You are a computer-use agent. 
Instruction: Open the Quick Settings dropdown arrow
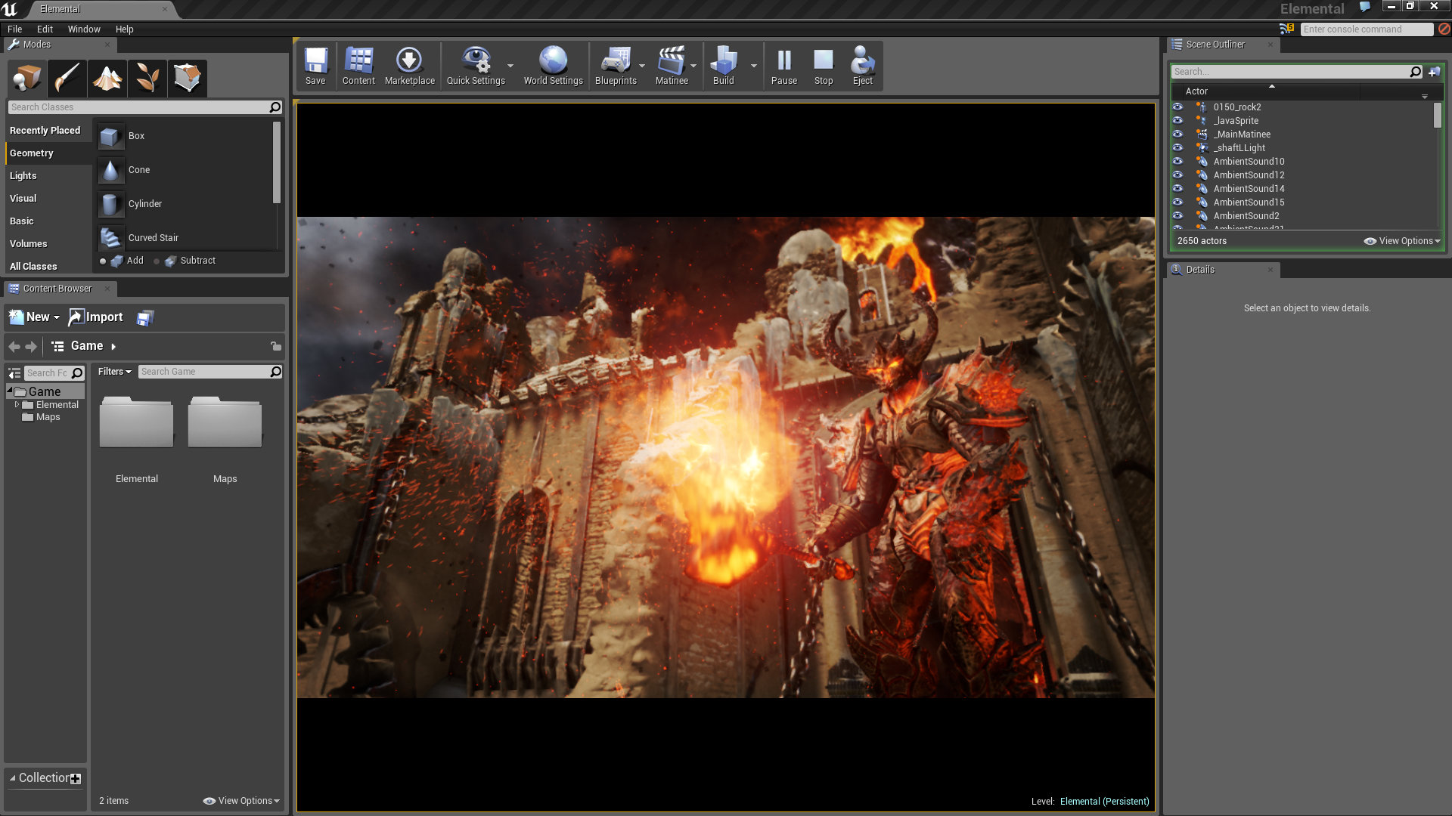[x=510, y=66]
